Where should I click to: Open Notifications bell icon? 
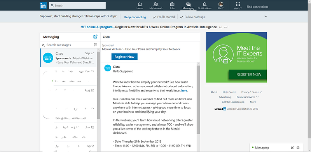click(x=204, y=6)
